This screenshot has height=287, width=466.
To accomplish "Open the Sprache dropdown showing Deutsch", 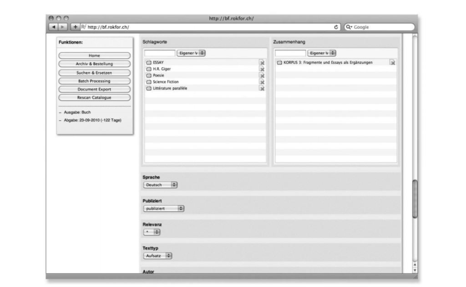I will tap(160, 185).
